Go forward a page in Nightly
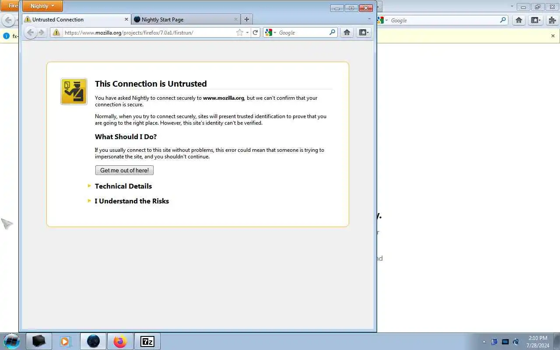 [x=42, y=32]
